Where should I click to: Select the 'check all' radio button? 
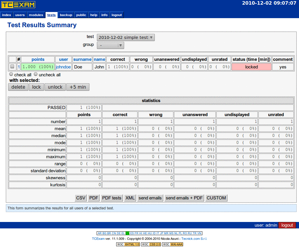(x=11, y=74)
